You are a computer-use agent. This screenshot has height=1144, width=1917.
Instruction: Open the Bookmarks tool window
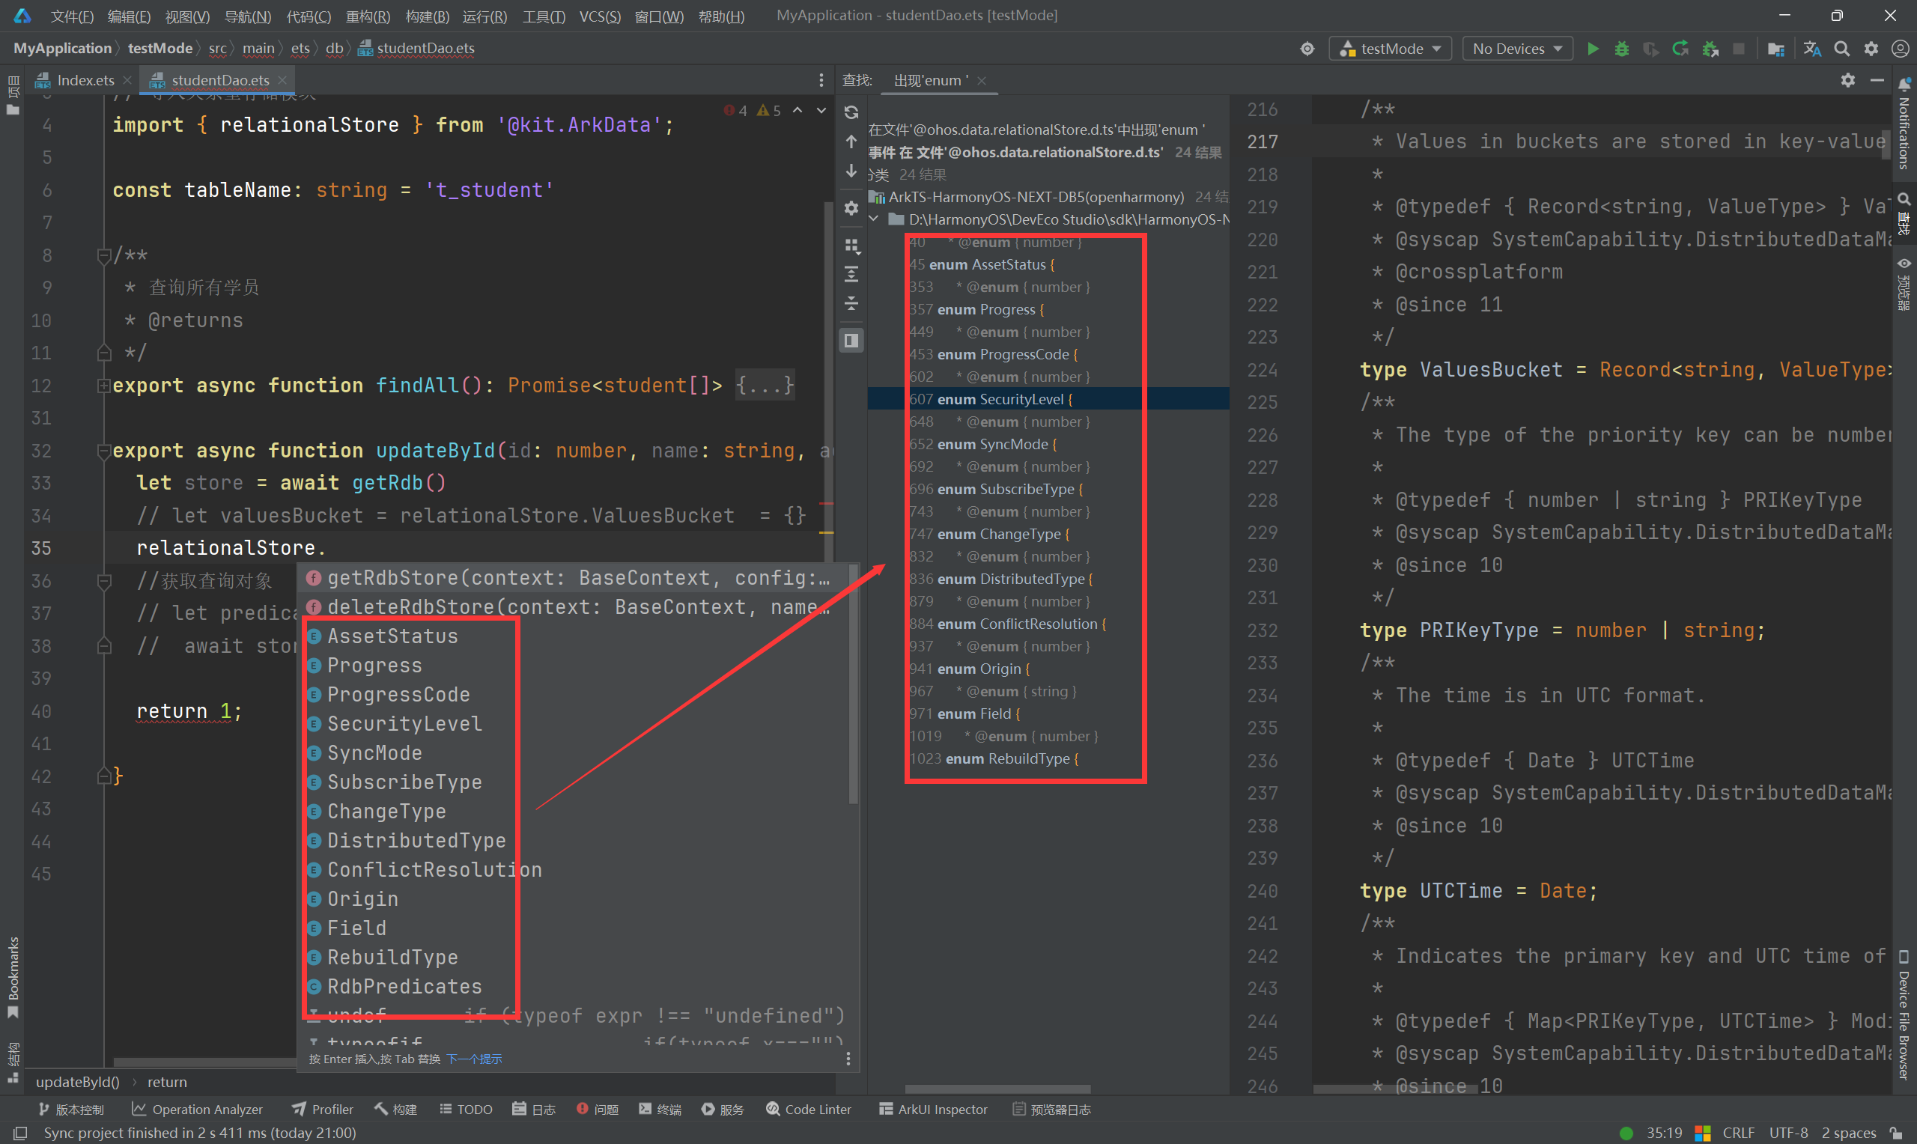12,977
